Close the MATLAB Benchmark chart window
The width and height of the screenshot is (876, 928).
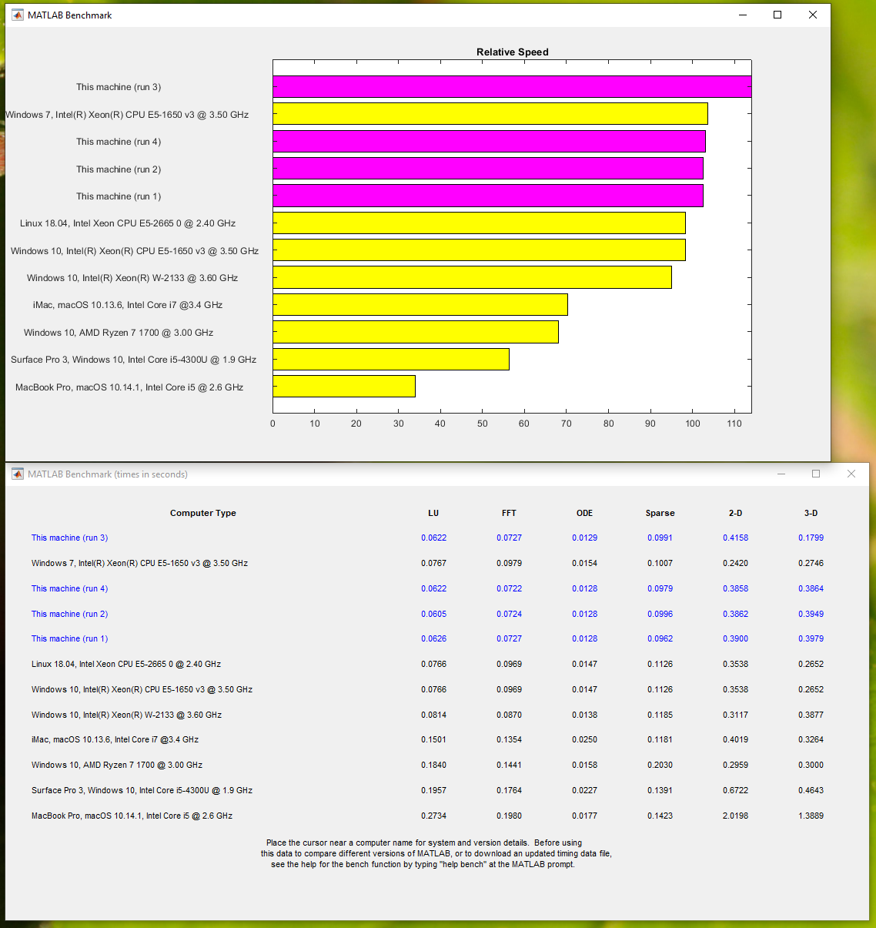pos(813,15)
